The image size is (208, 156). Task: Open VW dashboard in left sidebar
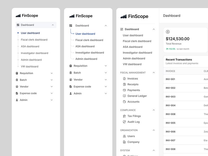(30, 67)
